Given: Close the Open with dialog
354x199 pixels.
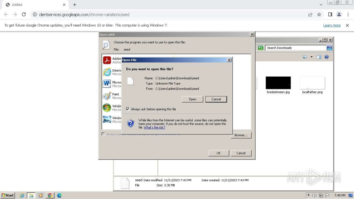Looking at the screenshot, I should click(x=252, y=35).
